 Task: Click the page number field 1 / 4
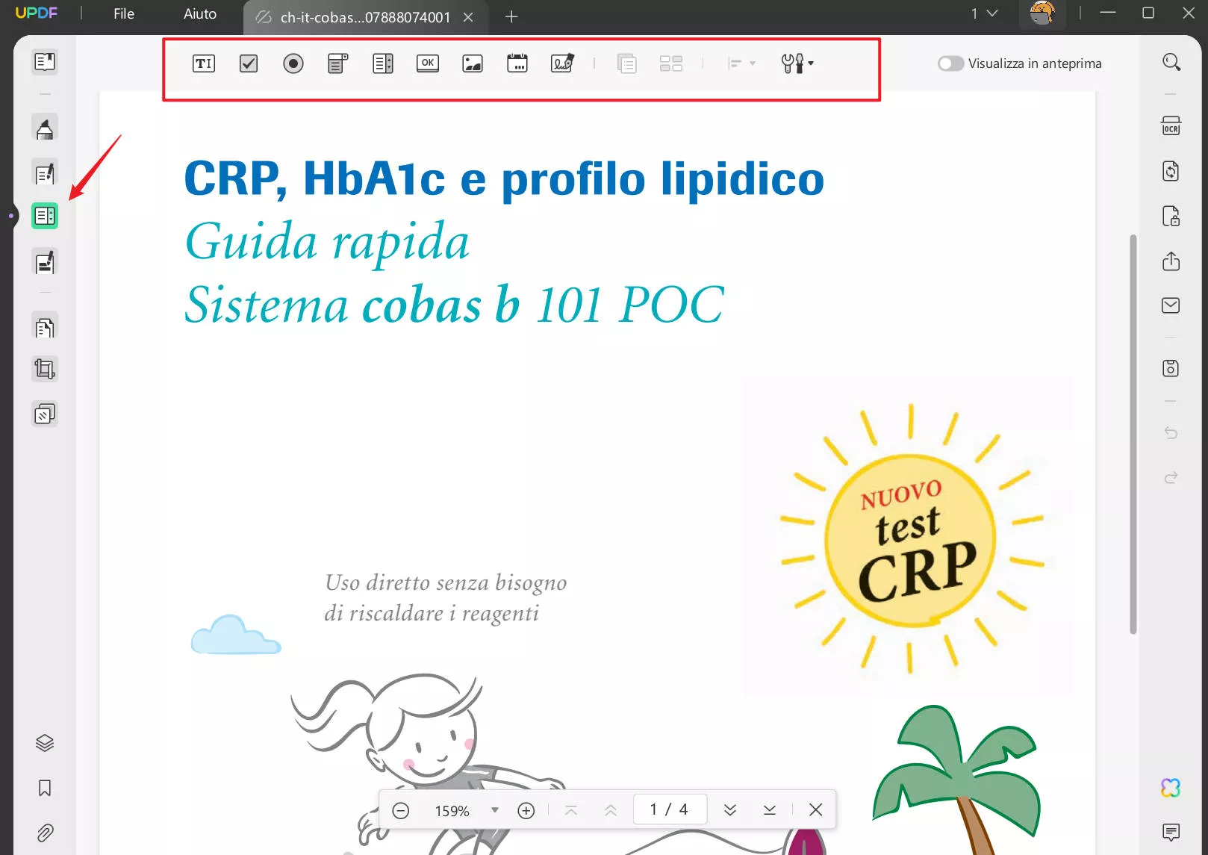[x=670, y=809]
